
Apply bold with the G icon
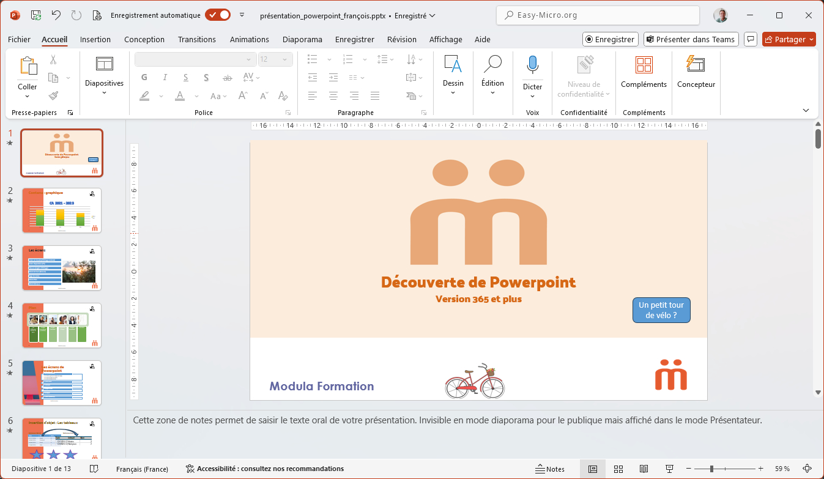tap(144, 78)
